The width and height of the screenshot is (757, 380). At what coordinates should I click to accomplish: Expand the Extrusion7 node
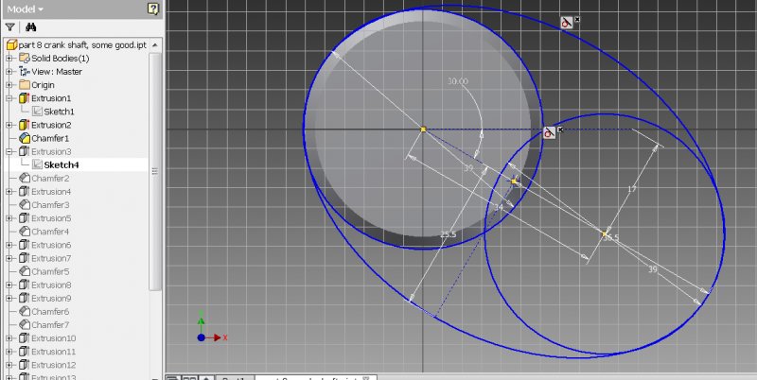coord(9,258)
